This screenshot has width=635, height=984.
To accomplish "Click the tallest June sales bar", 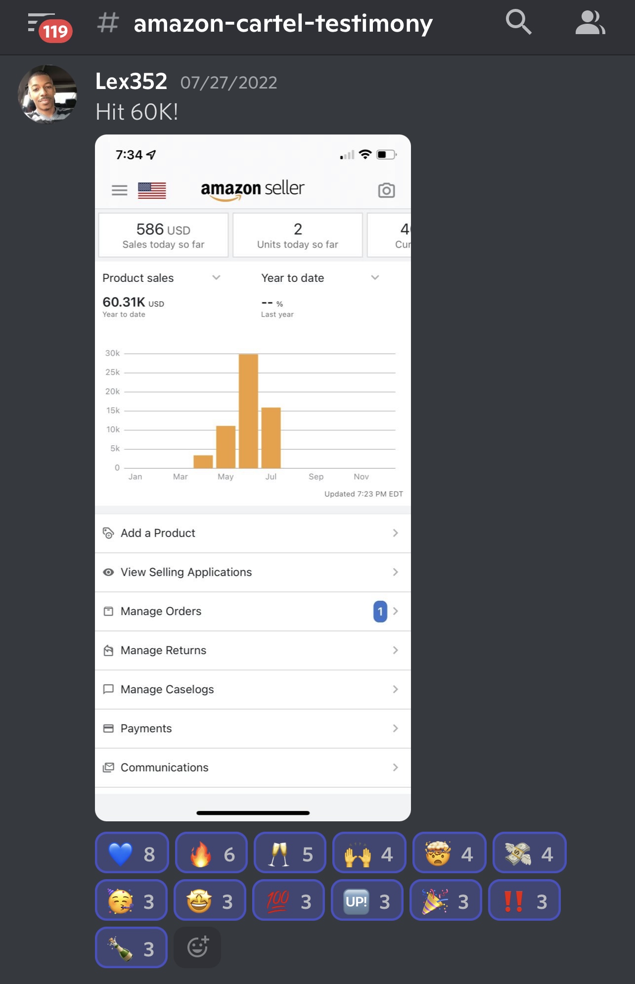I will (x=248, y=411).
